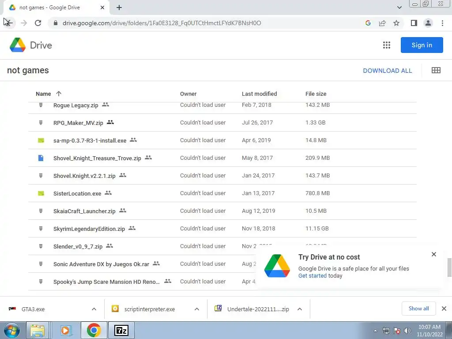
Task: Select Shovel_Knight_Treasure_Trove.zip file name
Action: (x=97, y=158)
